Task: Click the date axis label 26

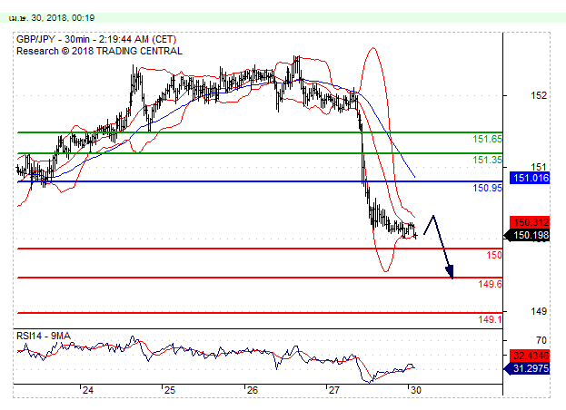Action: click(252, 390)
